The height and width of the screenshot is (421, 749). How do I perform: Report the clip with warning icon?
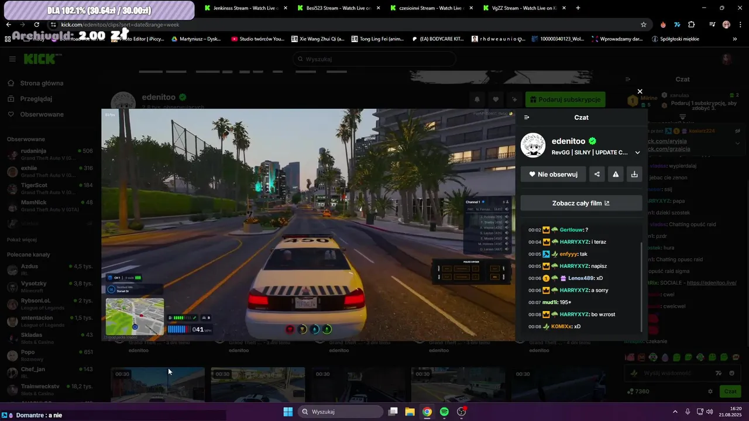point(616,174)
